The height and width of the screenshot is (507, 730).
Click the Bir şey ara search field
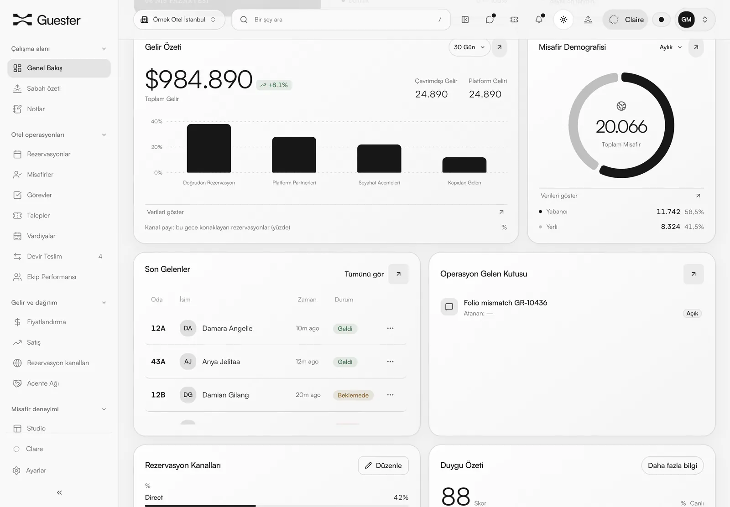click(341, 20)
